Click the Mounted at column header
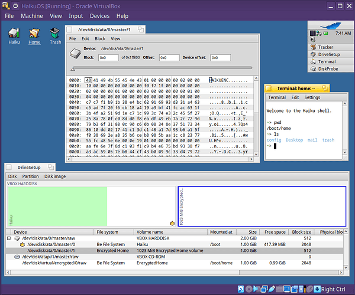Viewport: 355px width, 295px height. (x=222, y=232)
